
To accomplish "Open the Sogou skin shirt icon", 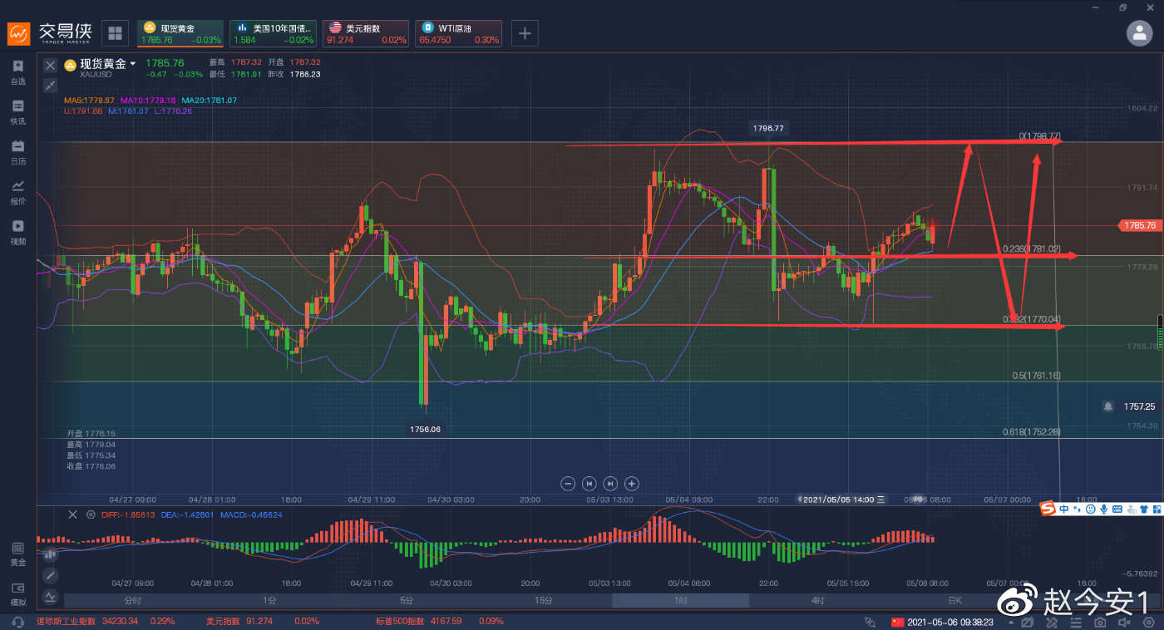I will (x=1143, y=509).
